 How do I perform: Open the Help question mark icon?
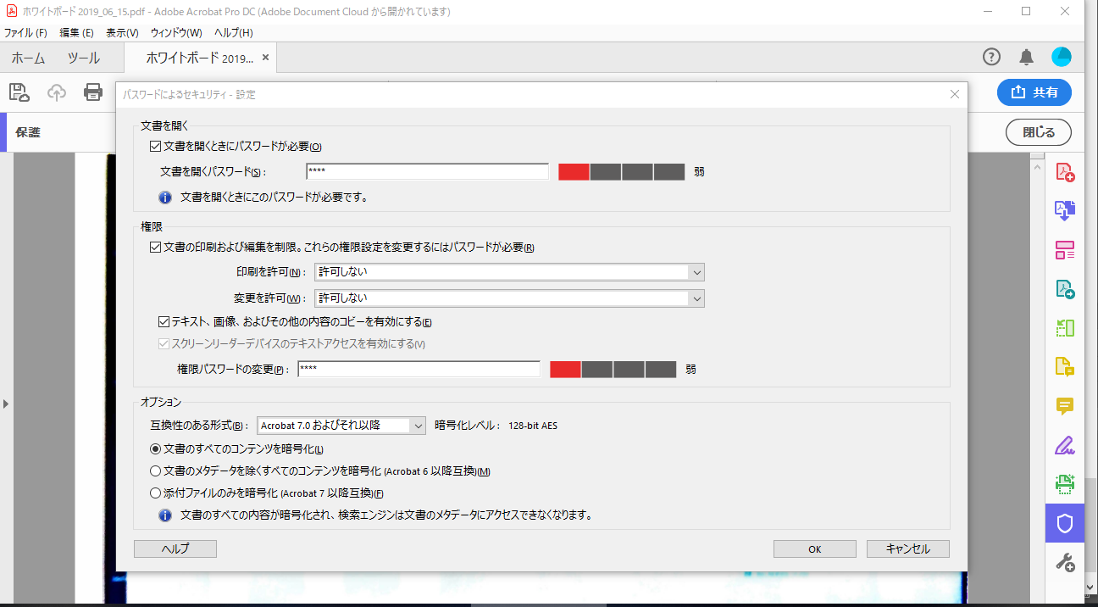tap(991, 57)
